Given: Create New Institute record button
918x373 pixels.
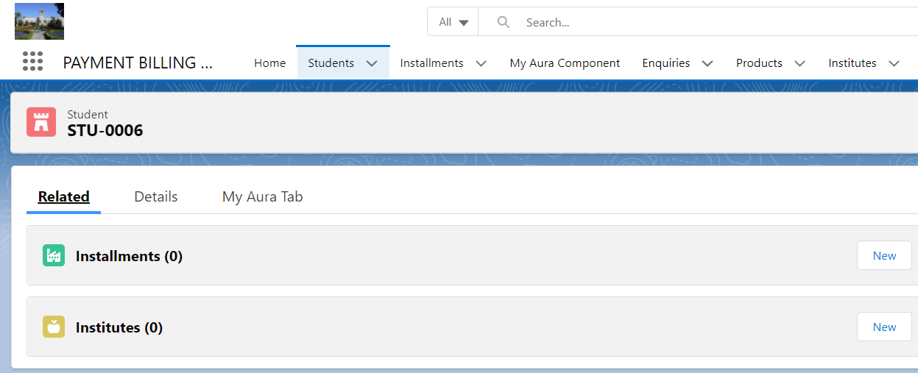Looking at the screenshot, I should pyautogui.click(x=884, y=327).
